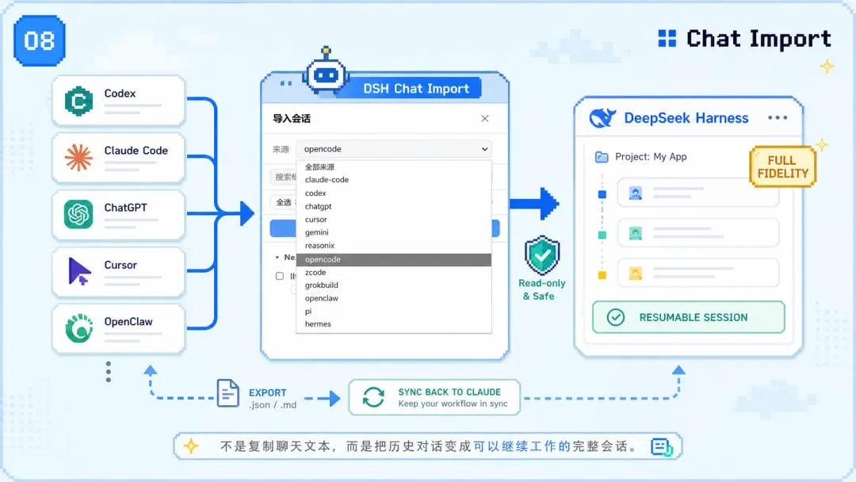This screenshot has height=482, width=856.
Task: Click the checkmark icon in Resumable Session
Action: click(x=616, y=317)
